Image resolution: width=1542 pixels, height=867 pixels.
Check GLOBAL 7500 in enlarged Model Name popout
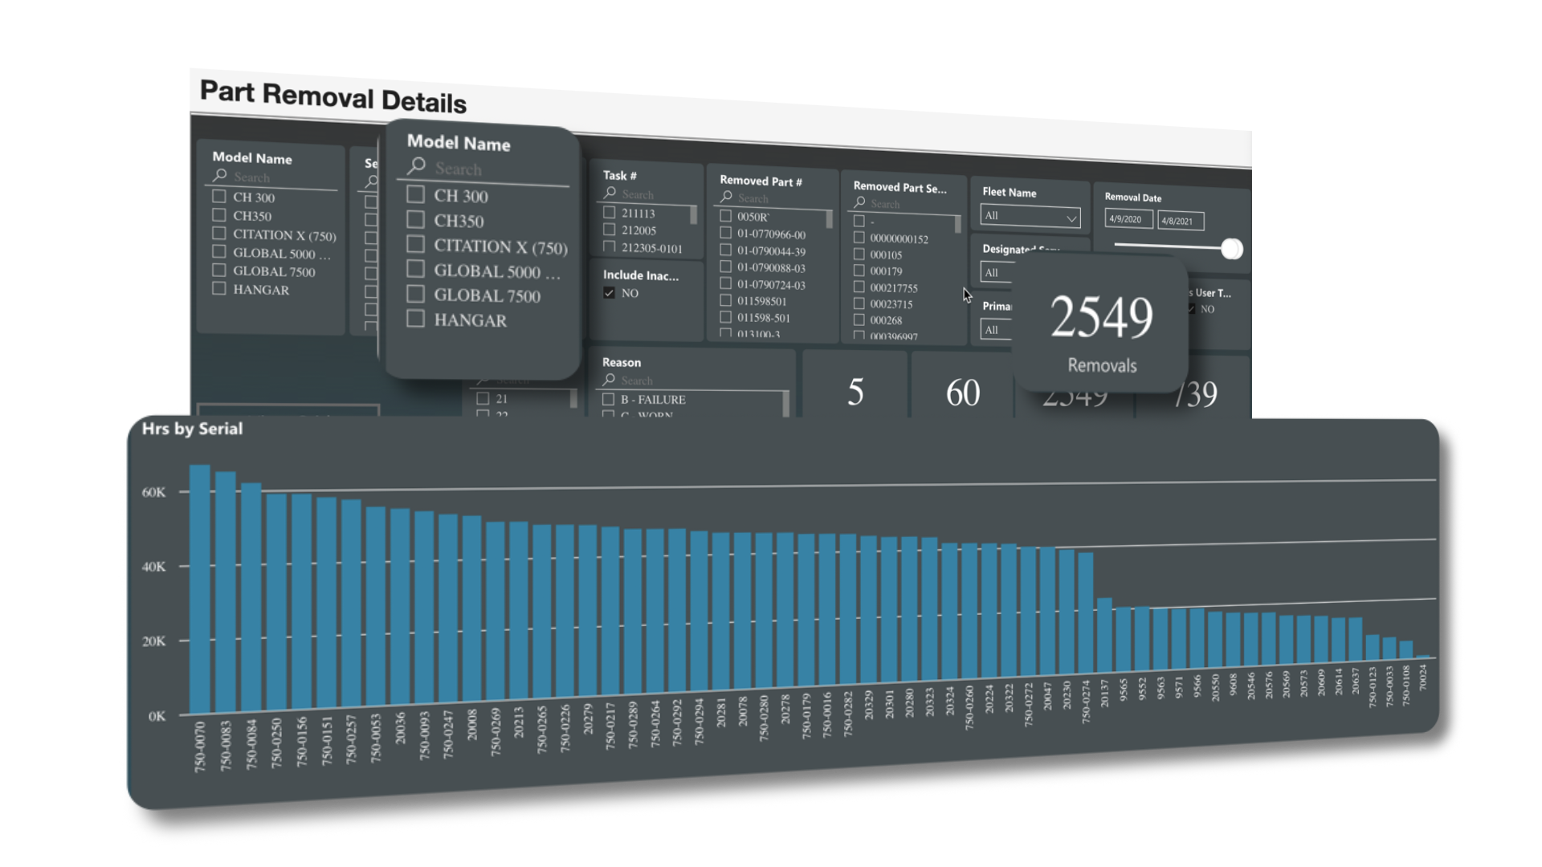(x=415, y=294)
